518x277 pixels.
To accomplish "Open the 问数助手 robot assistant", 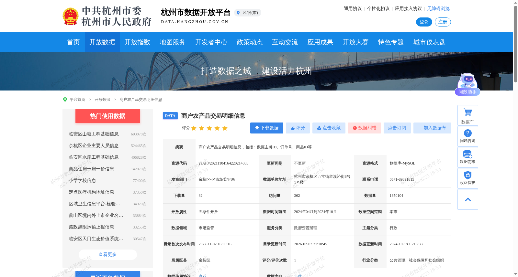I will (x=467, y=84).
